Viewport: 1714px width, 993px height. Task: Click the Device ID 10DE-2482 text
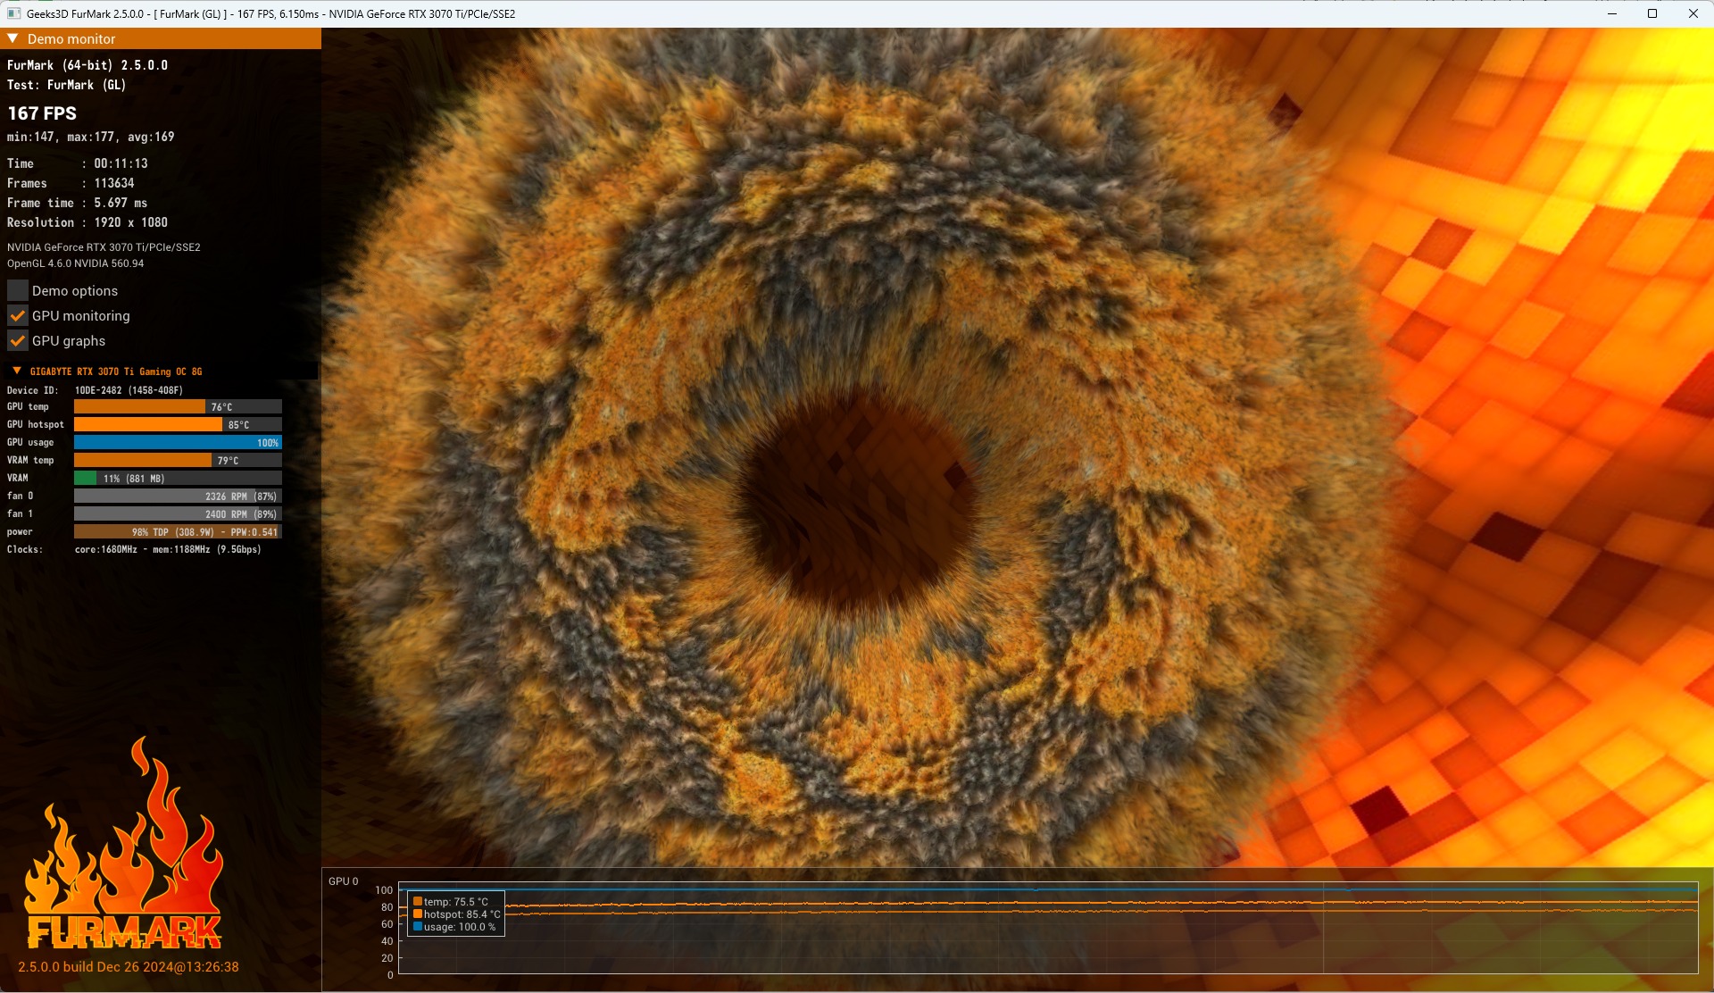(x=129, y=390)
